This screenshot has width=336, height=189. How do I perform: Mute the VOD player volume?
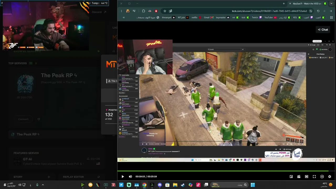(x=130, y=177)
